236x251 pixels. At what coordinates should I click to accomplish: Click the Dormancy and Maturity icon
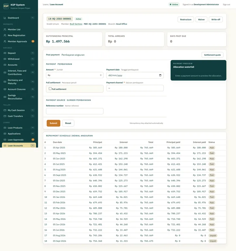pyautogui.click(x=5, y=82)
